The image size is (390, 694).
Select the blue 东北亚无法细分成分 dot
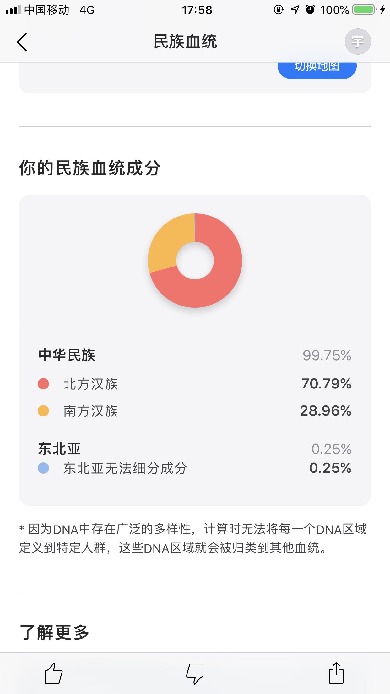coord(43,468)
